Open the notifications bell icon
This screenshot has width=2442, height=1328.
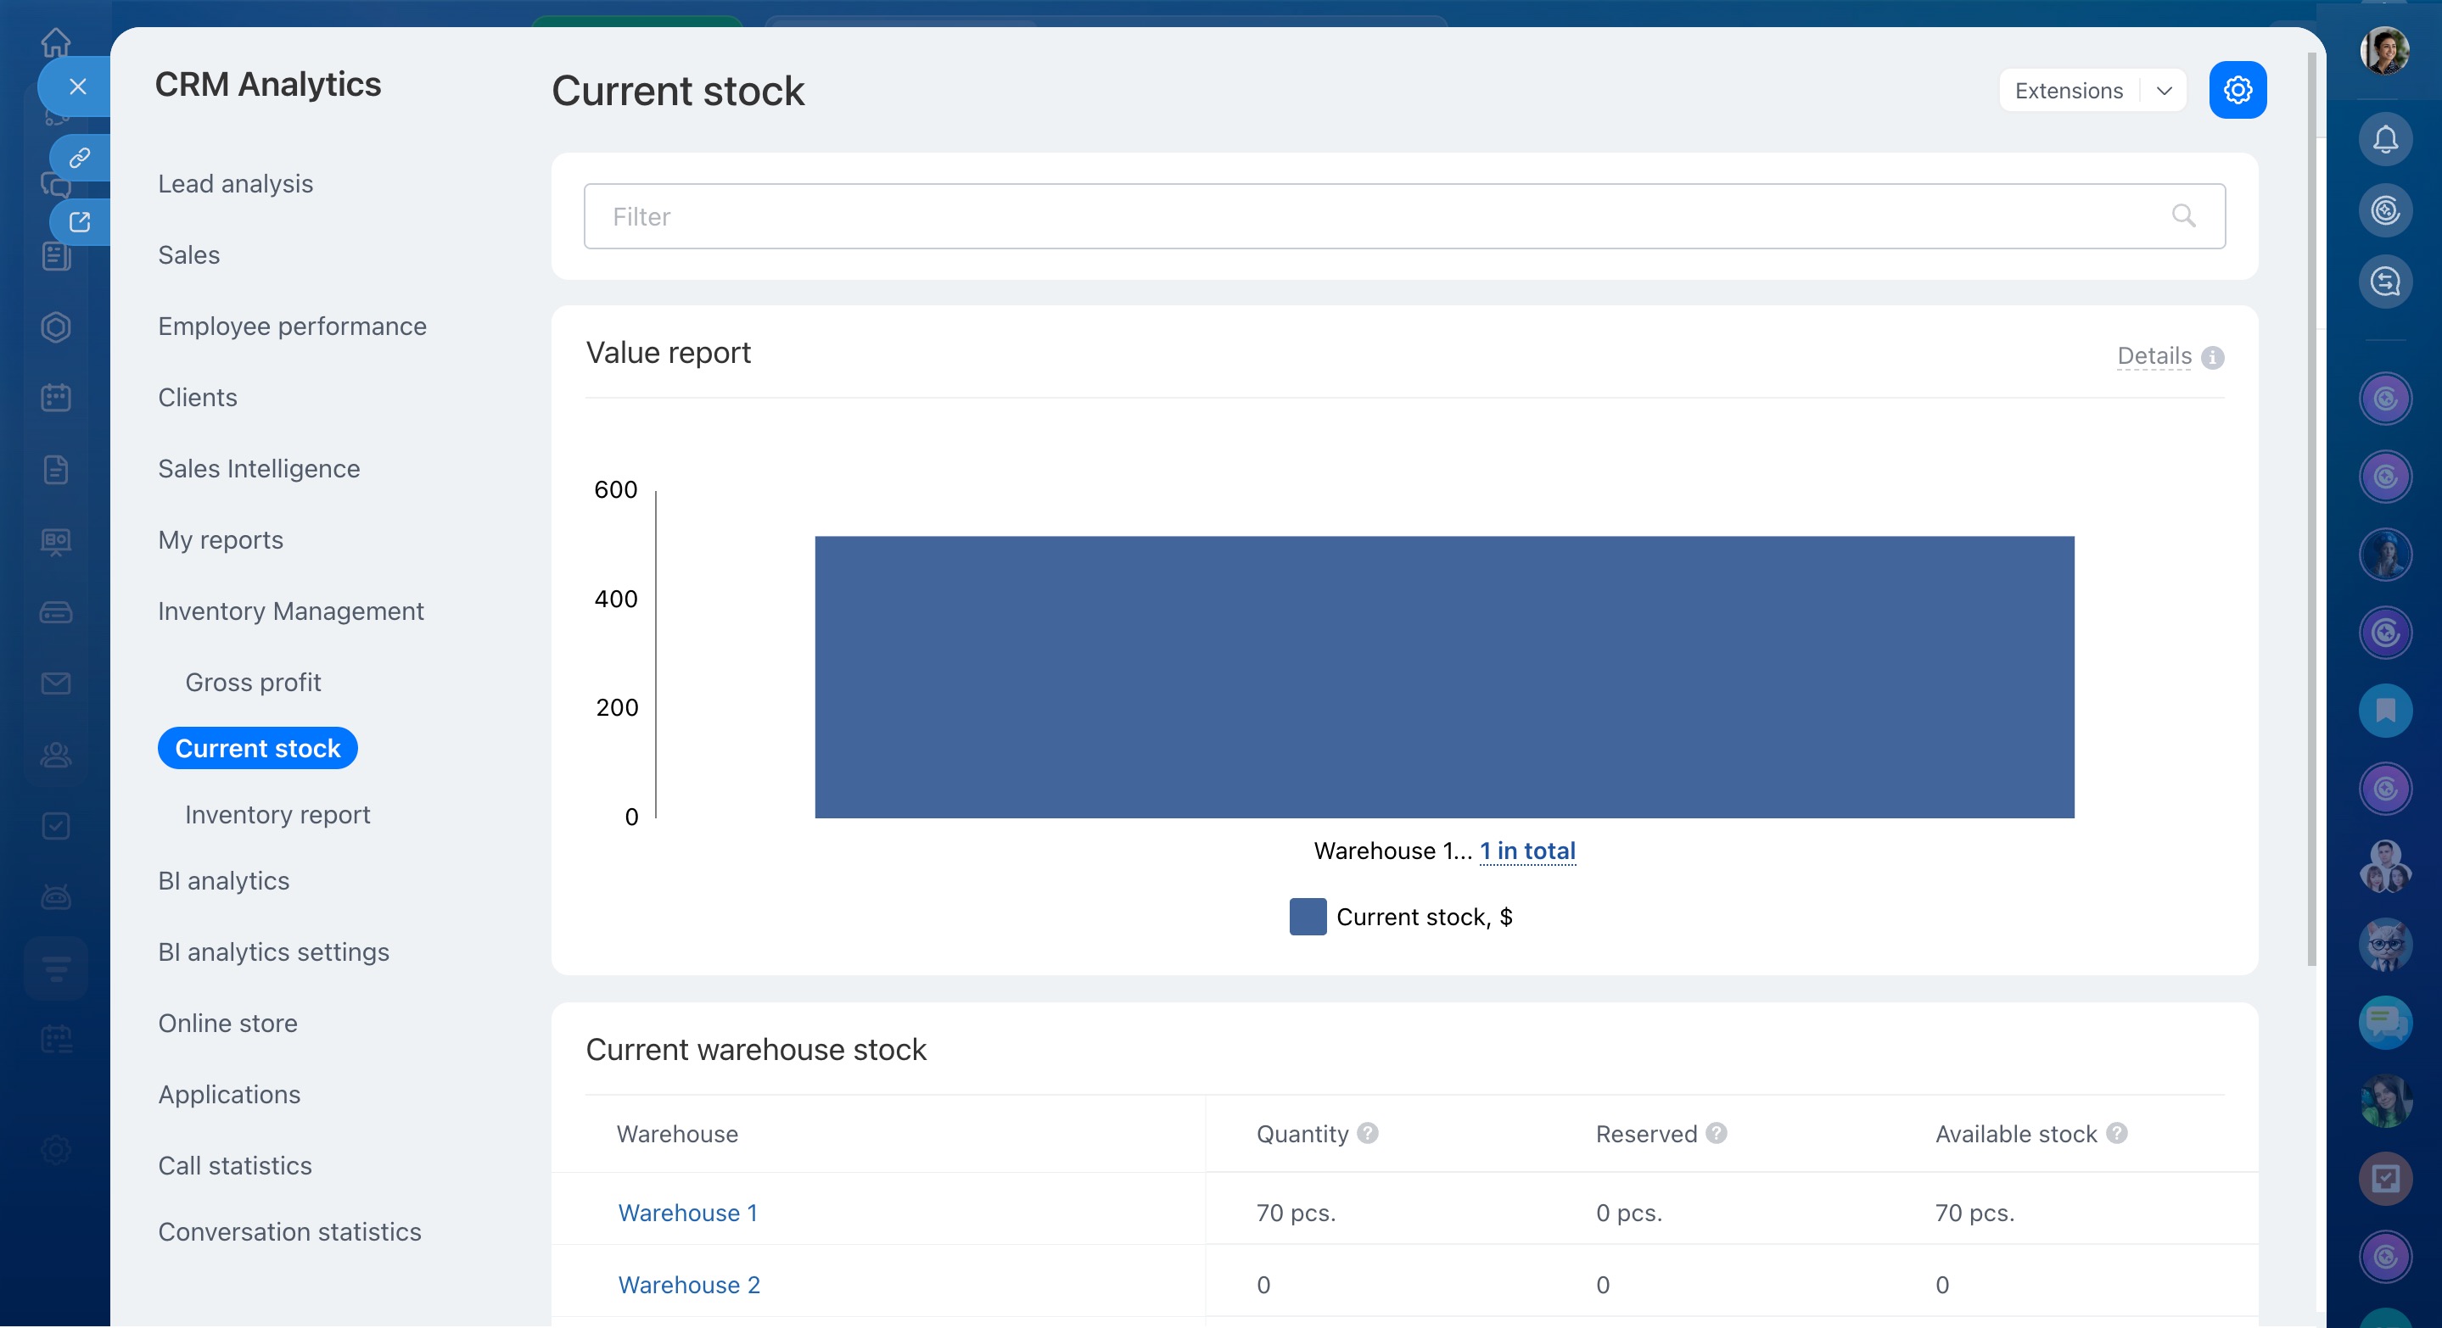2385,140
